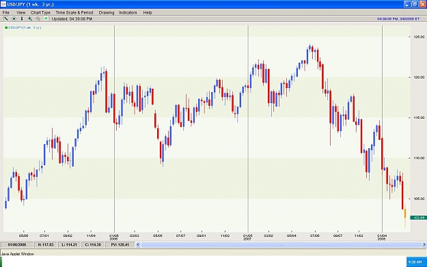The height and width of the screenshot is (267, 427).
Task: Click the Java Applet Window status text
Action: tap(18, 254)
